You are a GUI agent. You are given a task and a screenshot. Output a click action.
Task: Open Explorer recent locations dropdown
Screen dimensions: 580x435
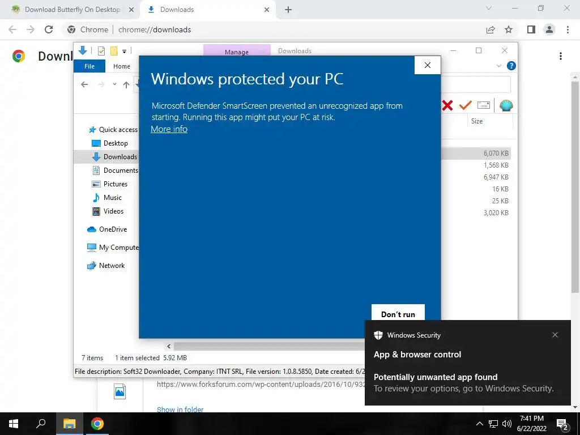click(x=114, y=84)
